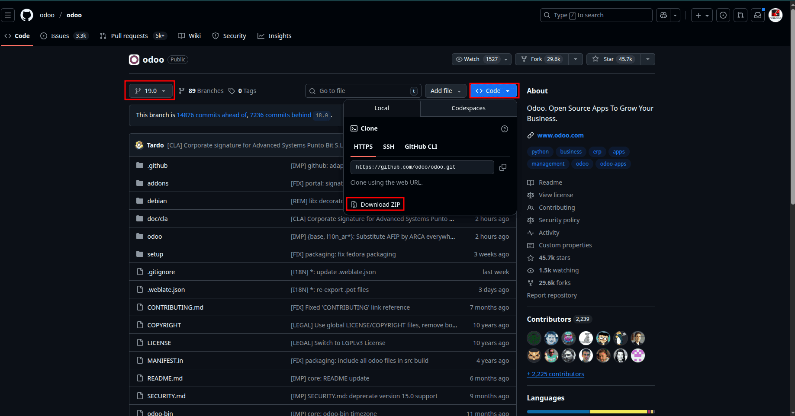Screen dimensions: 795x416
Task: Open 7236 commits behind link
Action: [280, 115]
